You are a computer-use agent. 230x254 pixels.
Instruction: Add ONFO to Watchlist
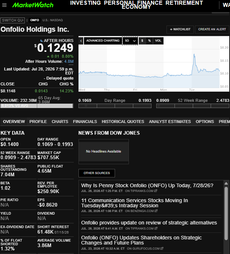[180, 29]
